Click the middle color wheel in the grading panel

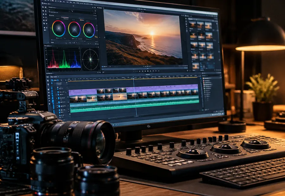tap(74, 29)
